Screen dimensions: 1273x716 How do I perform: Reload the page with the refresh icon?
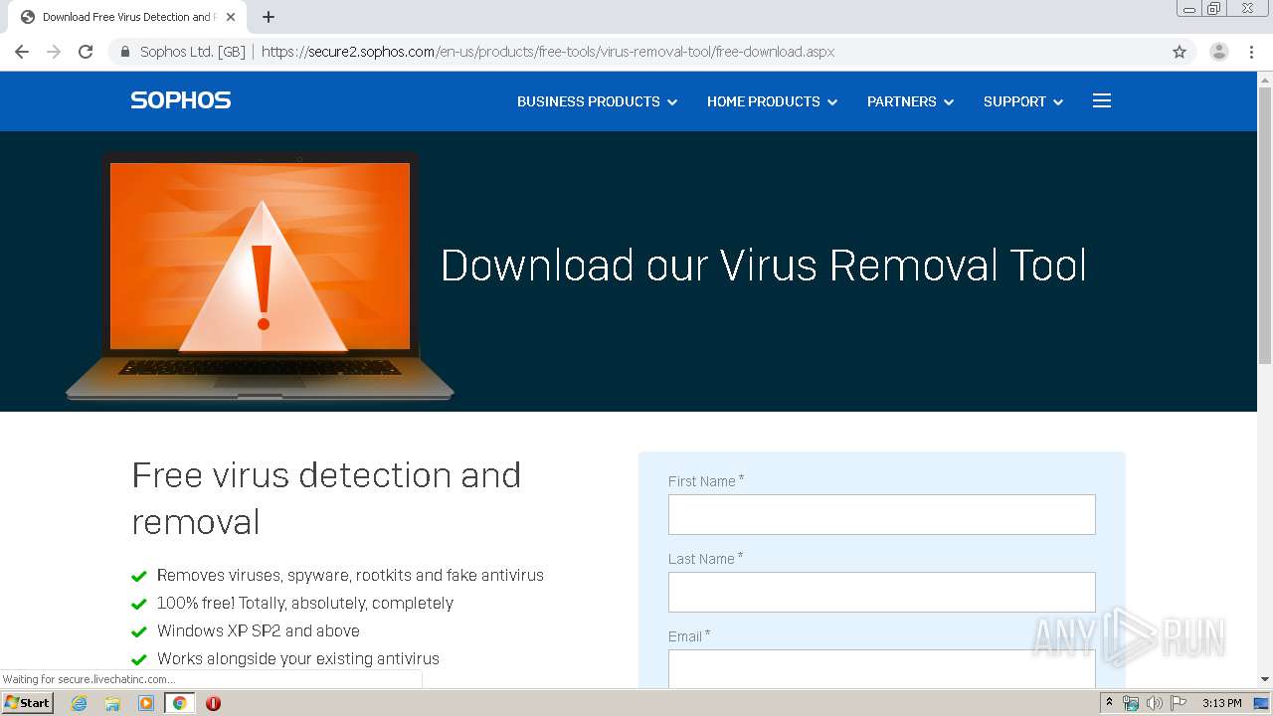86,52
